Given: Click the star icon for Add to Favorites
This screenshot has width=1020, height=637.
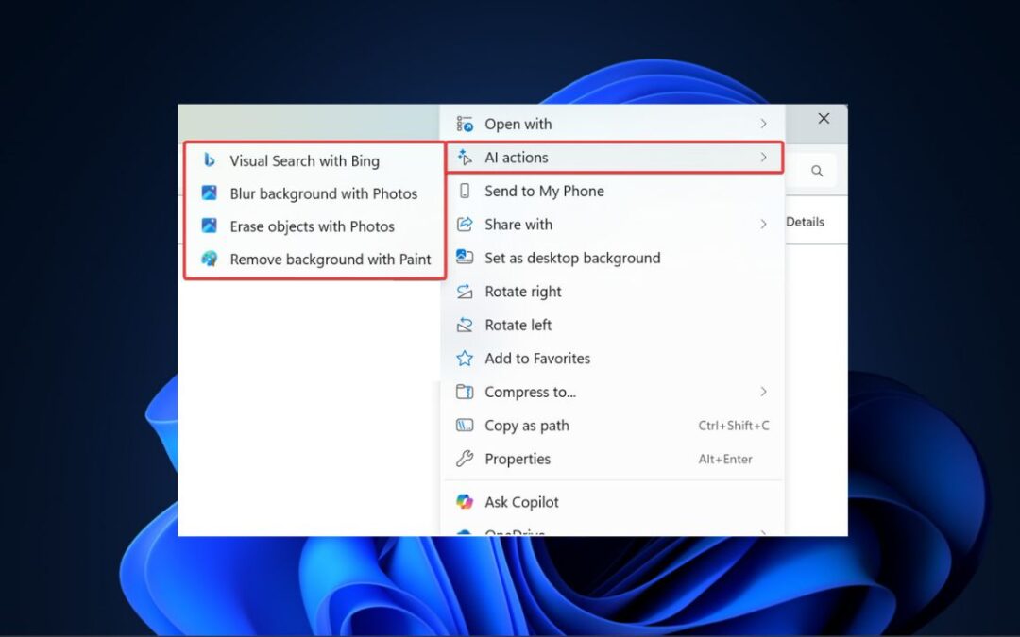Looking at the screenshot, I should tap(465, 359).
